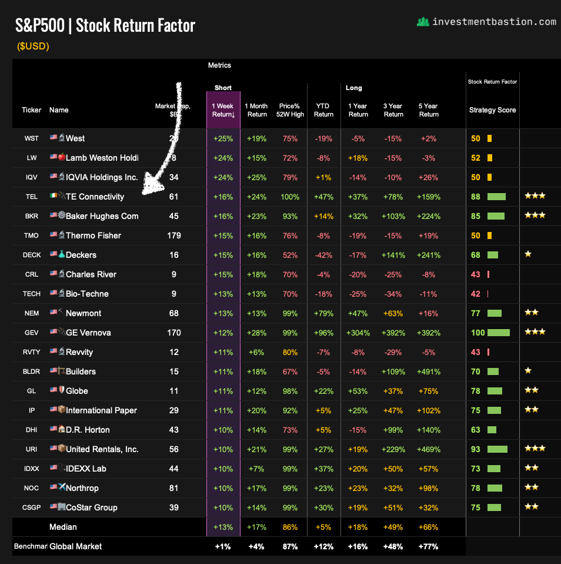Image resolution: width=561 pixels, height=564 pixels.
Task: Click the construction icon beside Builders
Action: pyautogui.click(x=62, y=370)
